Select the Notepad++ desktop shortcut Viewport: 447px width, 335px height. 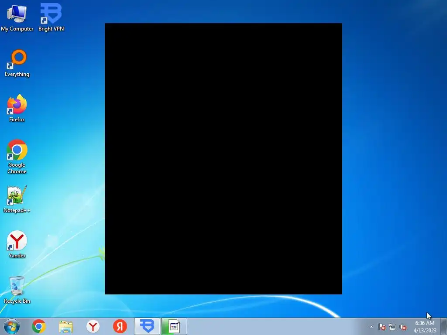tap(17, 199)
